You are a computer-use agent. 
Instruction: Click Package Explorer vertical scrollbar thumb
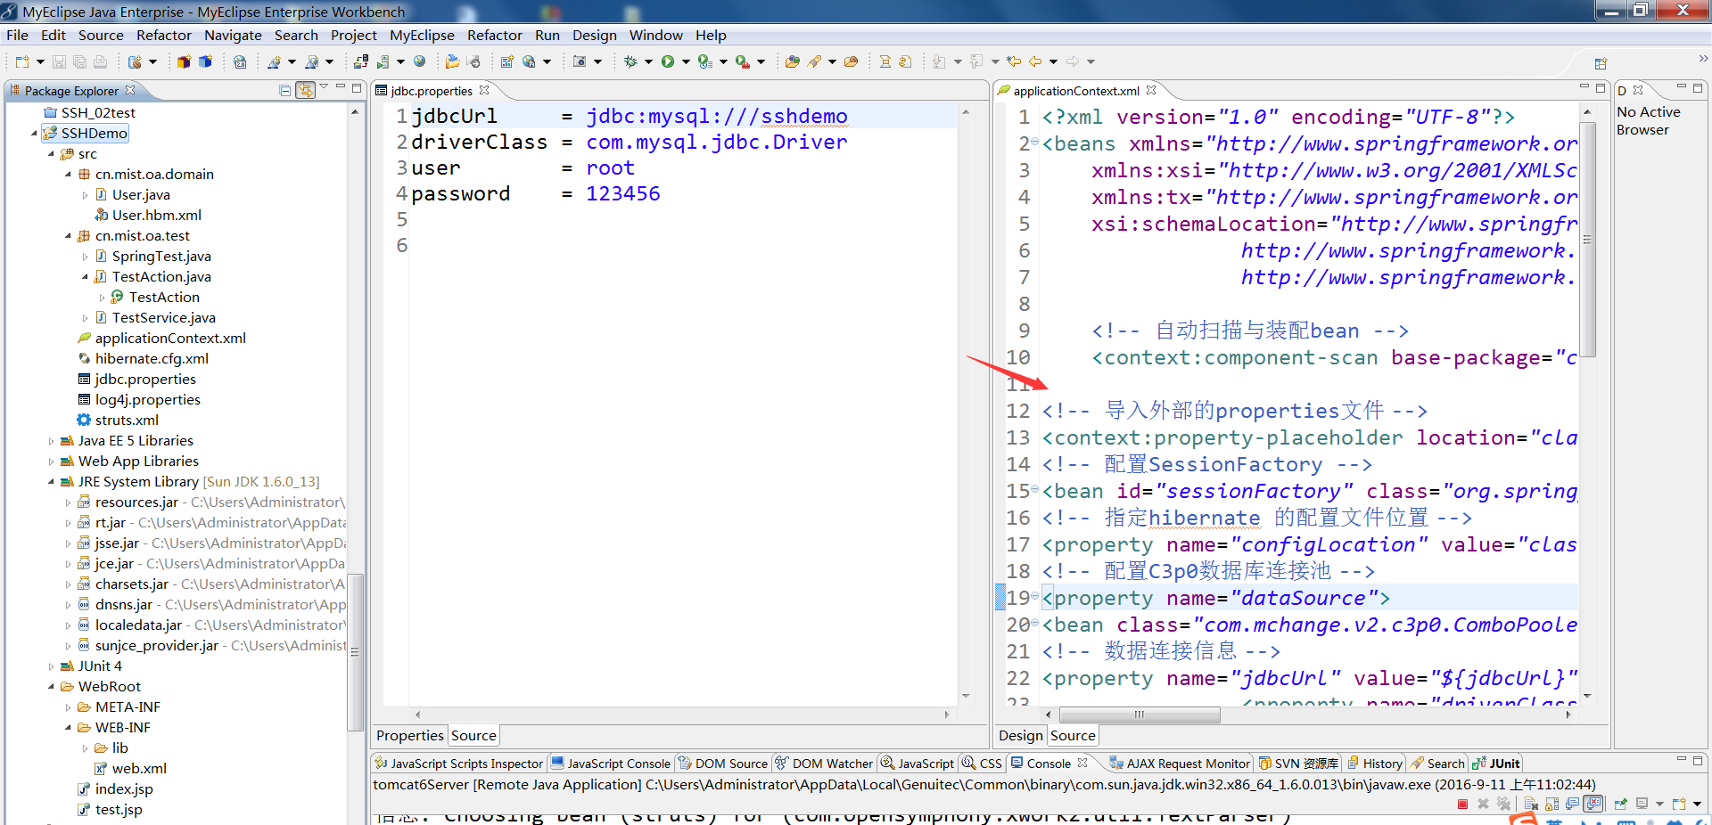(x=355, y=651)
